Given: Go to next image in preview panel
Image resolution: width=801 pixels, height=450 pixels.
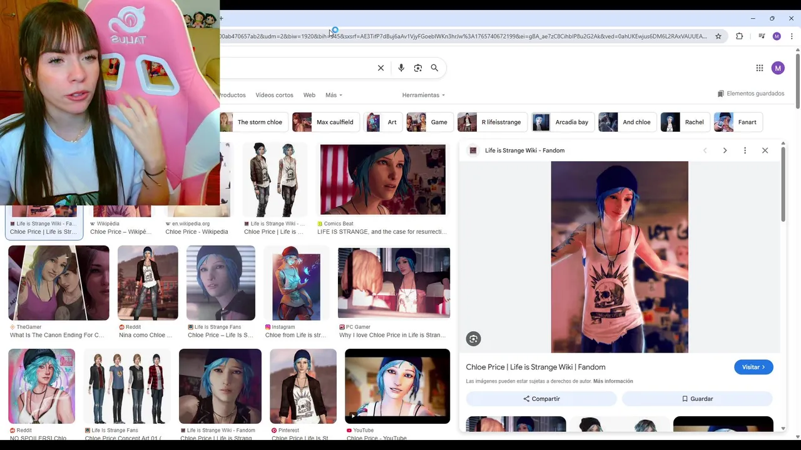Looking at the screenshot, I should pyautogui.click(x=725, y=151).
